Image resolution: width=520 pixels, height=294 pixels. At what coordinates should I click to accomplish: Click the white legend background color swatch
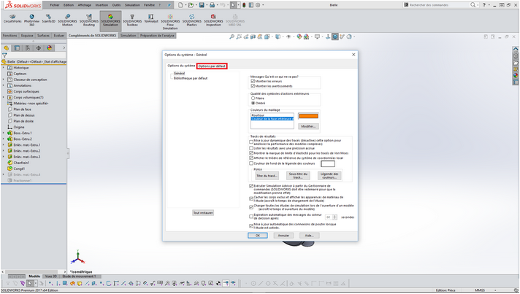tap(328, 163)
